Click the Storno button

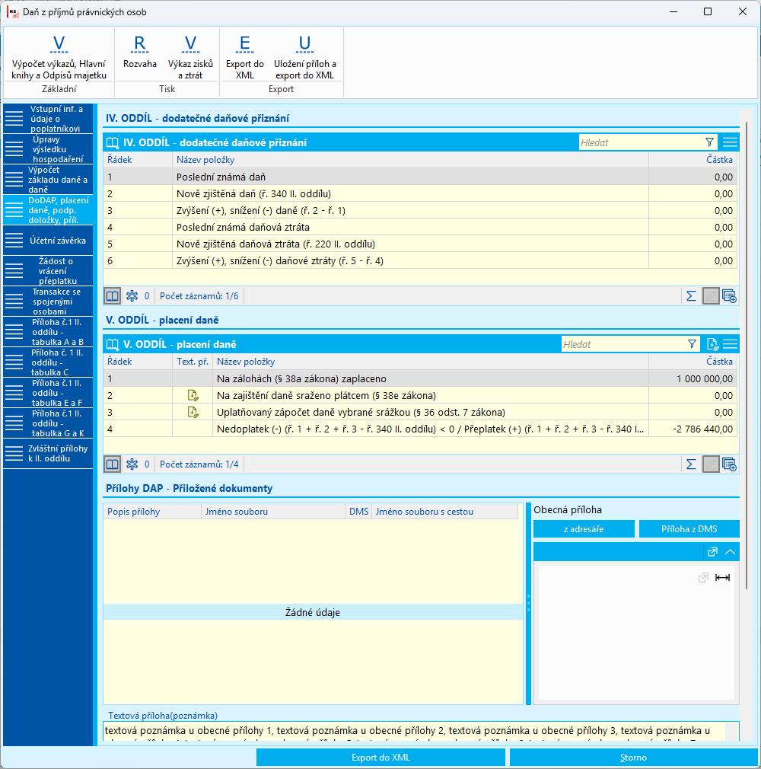(633, 758)
